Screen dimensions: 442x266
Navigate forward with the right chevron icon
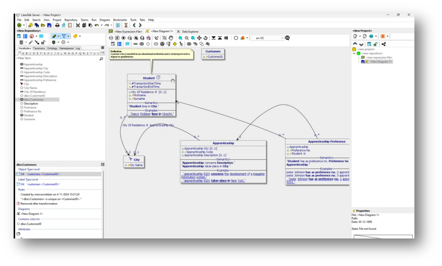tap(140, 25)
